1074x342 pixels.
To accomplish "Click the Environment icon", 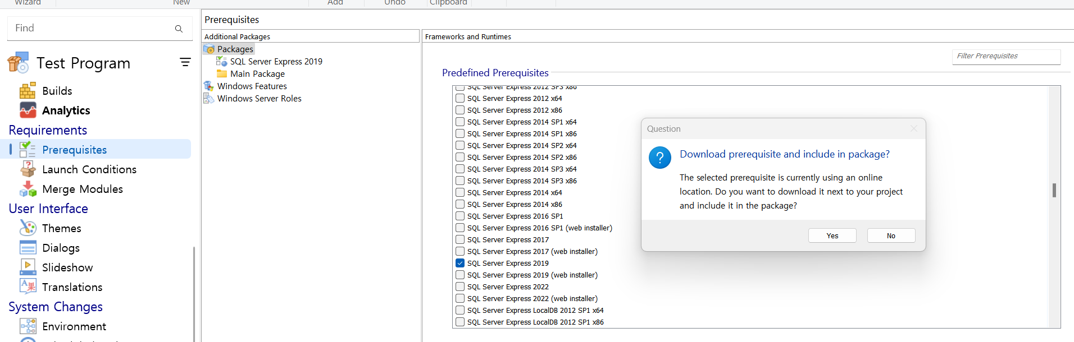I will coord(28,326).
